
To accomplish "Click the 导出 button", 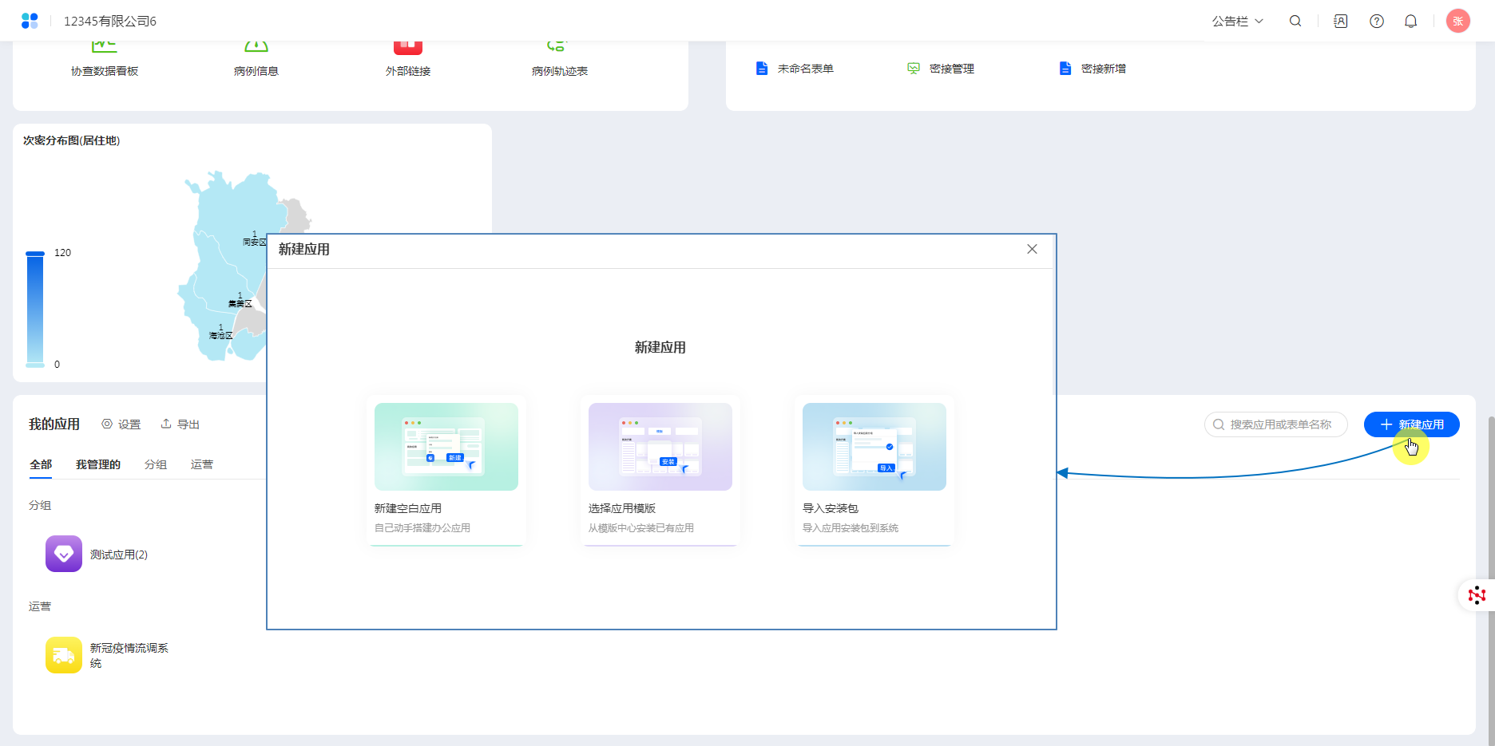I will click(180, 424).
